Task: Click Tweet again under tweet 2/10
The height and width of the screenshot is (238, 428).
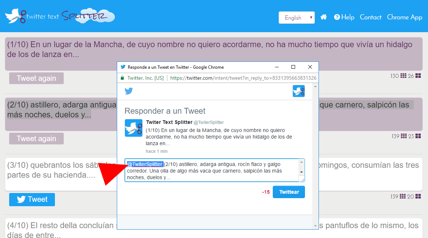Action: pyautogui.click(x=36, y=139)
